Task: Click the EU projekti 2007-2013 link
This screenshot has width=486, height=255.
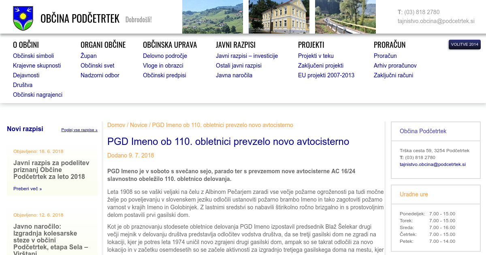Action: (x=326, y=75)
